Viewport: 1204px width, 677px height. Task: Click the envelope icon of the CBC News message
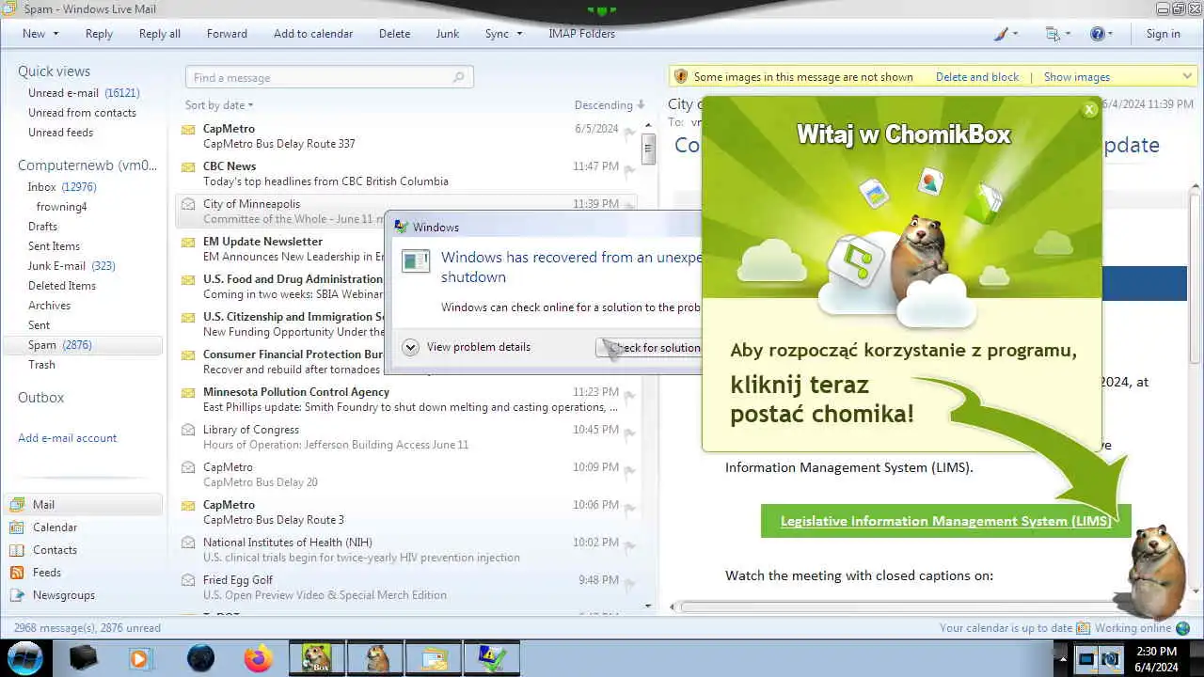tap(188, 167)
